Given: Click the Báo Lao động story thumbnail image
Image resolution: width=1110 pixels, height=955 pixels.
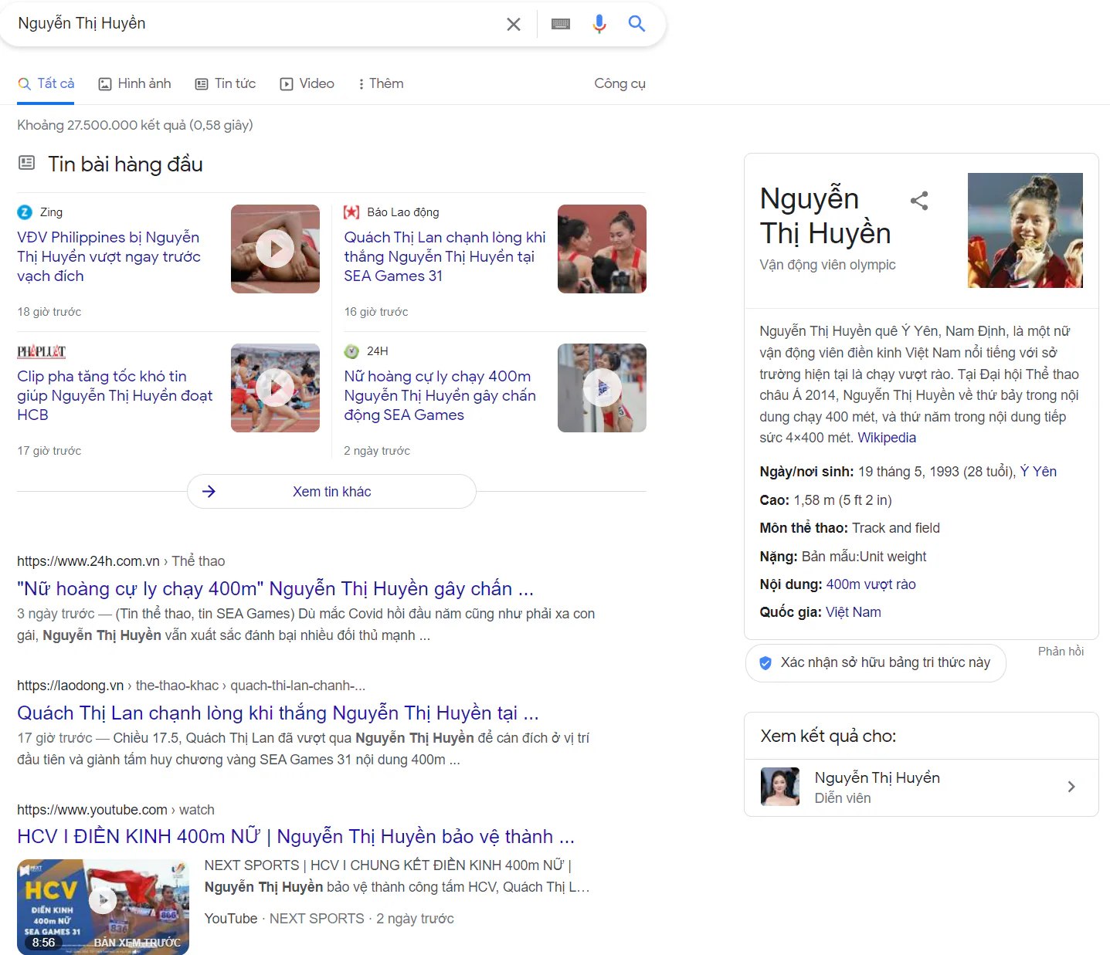Looking at the screenshot, I should [602, 249].
